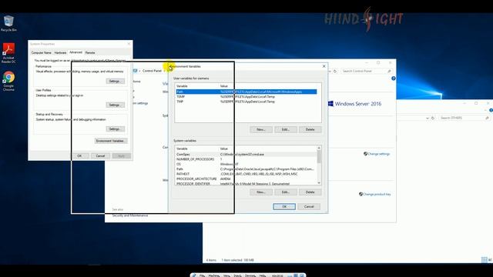493x277 pixels.
Task: Click OK in System Properties window
Action: point(79,155)
